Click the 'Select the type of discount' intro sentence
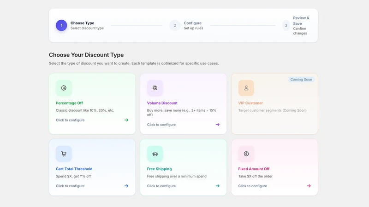 pos(134,63)
